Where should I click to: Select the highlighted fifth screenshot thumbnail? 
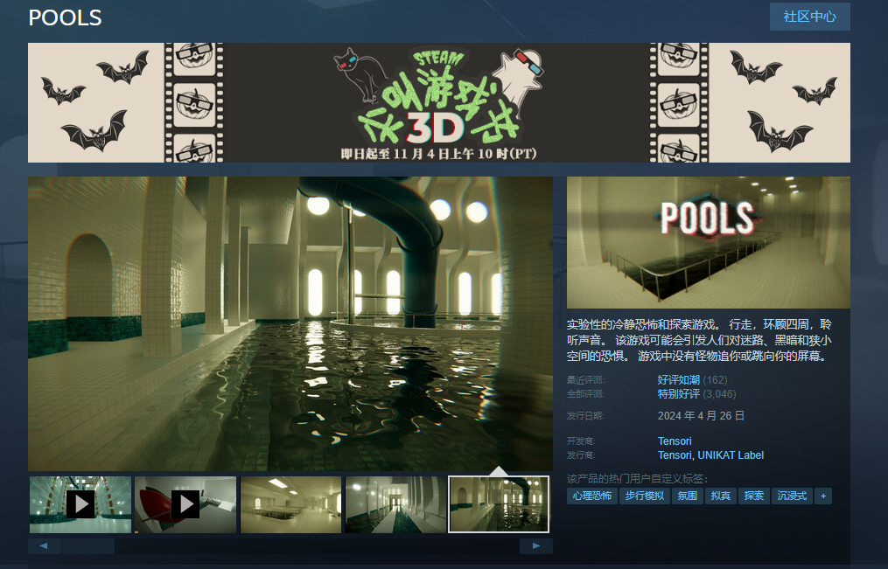coord(499,504)
